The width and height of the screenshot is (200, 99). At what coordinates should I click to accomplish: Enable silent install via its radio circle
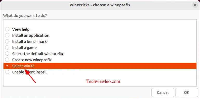[7, 72]
